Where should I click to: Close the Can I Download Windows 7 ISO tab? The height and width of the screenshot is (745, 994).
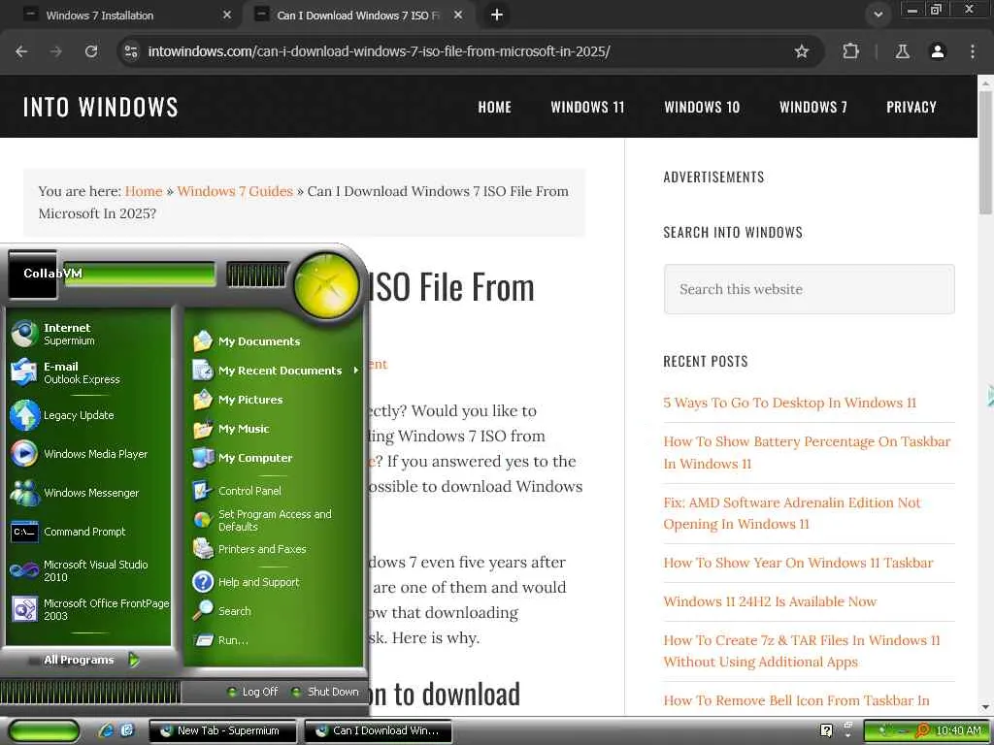point(458,15)
